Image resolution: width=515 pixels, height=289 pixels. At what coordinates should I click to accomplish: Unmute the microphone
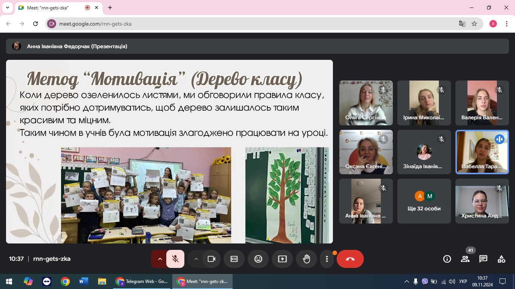tap(175, 259)
